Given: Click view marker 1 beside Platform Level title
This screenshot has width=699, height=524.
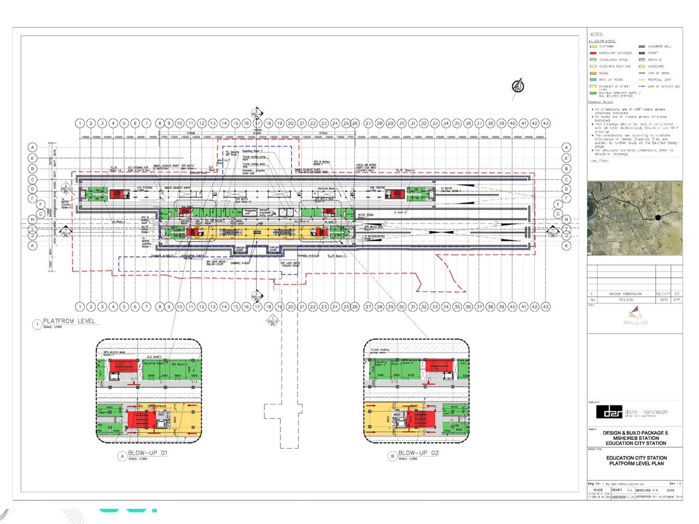Looking at the screenshot, I should [36, 324].
